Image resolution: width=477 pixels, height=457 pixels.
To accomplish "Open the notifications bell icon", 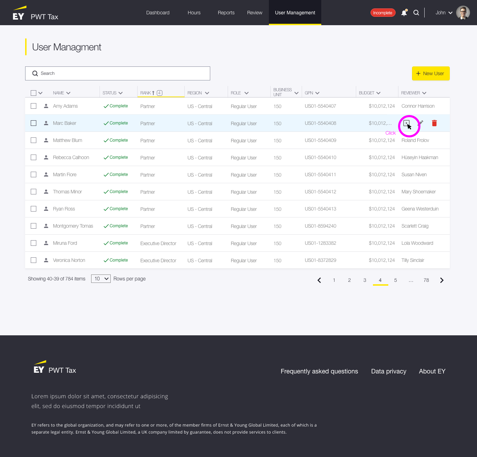I will pyautogui.click(x=404, y=13).
